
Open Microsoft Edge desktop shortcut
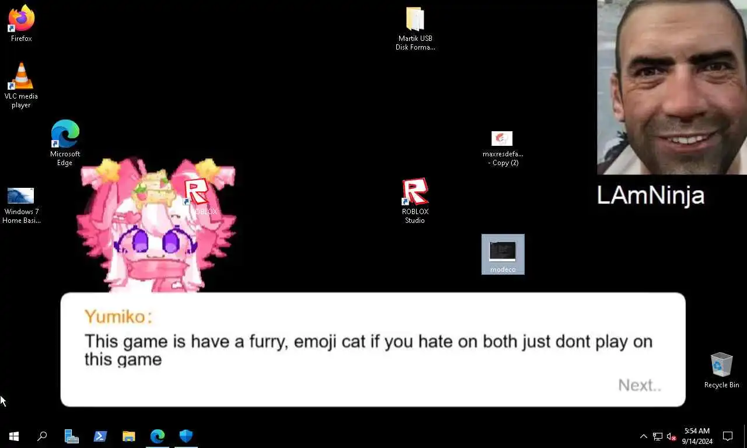65,143
